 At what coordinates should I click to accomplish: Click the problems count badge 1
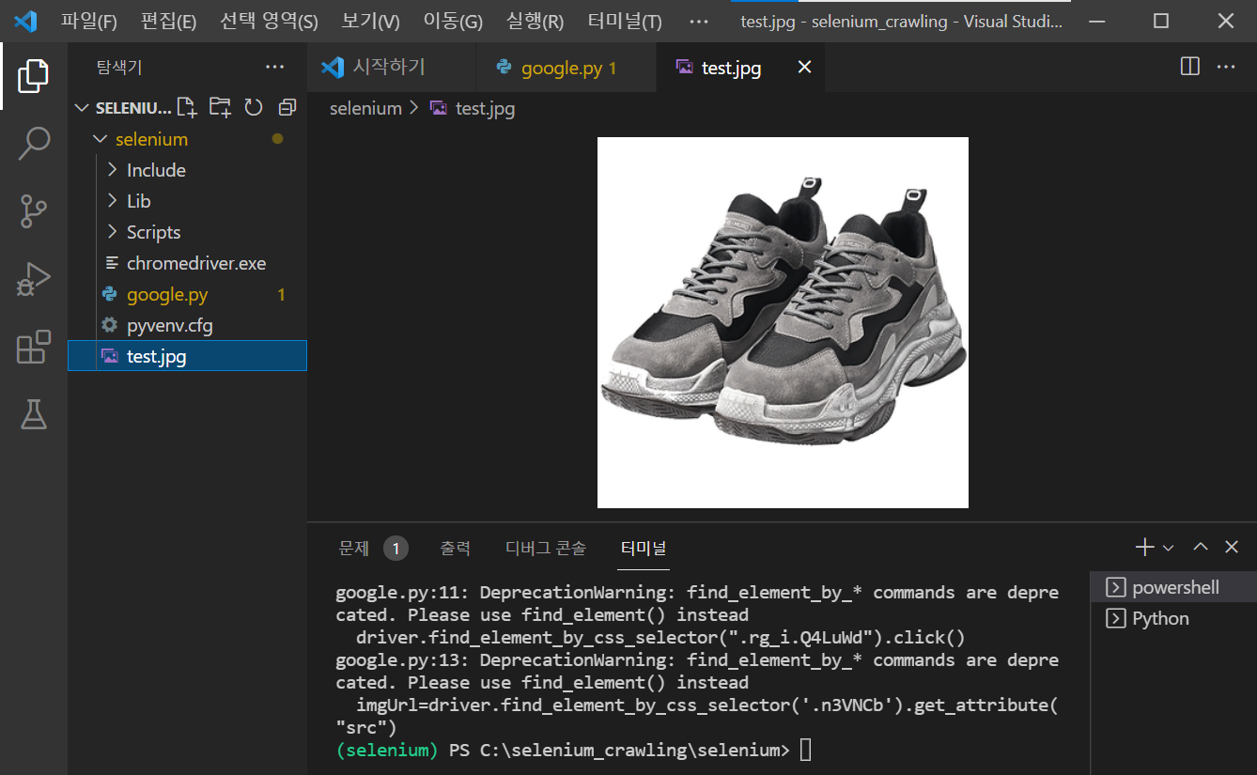396,549
